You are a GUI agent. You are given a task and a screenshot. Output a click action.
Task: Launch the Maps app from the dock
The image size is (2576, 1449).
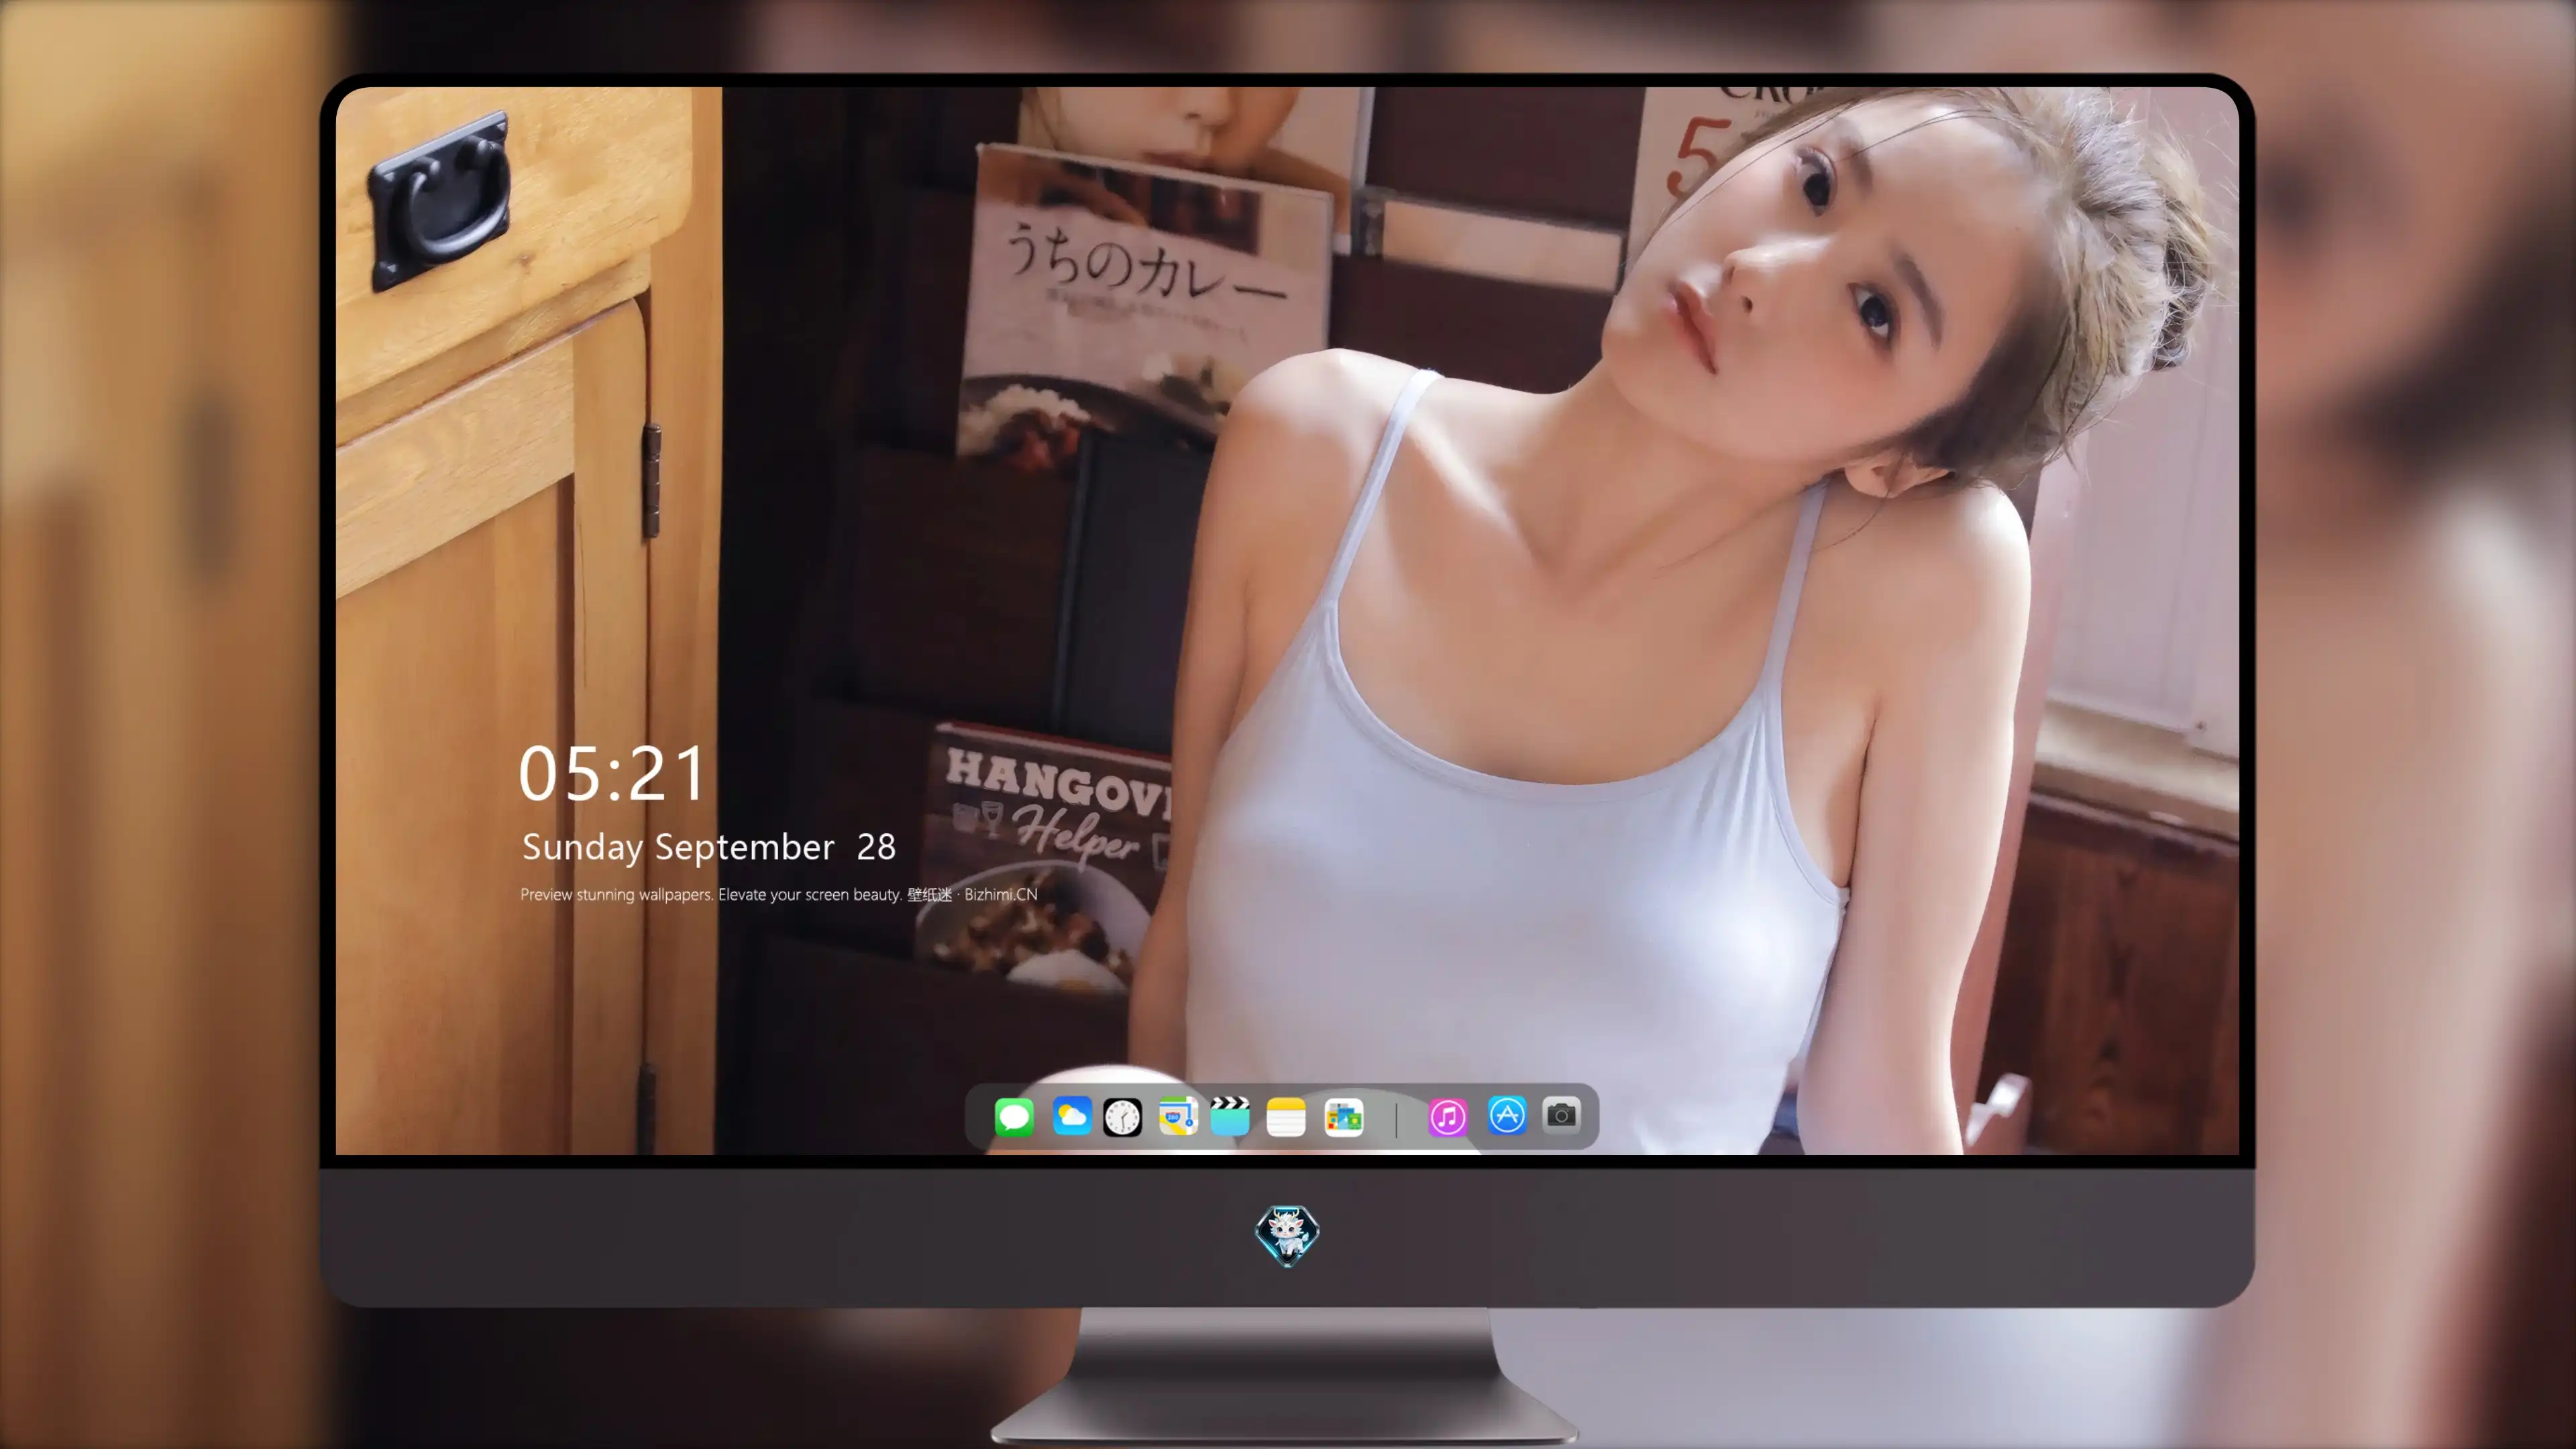pyautogui.click(x=1178, y=1116)
